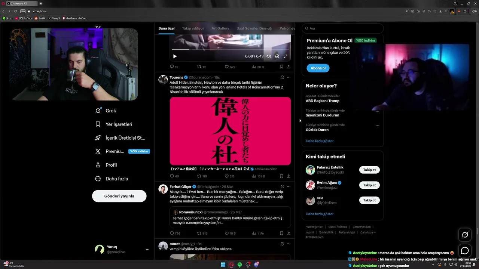Screen dimensions: 479x269
Task: Play the video in the top post
Action: tap(175, 56)
